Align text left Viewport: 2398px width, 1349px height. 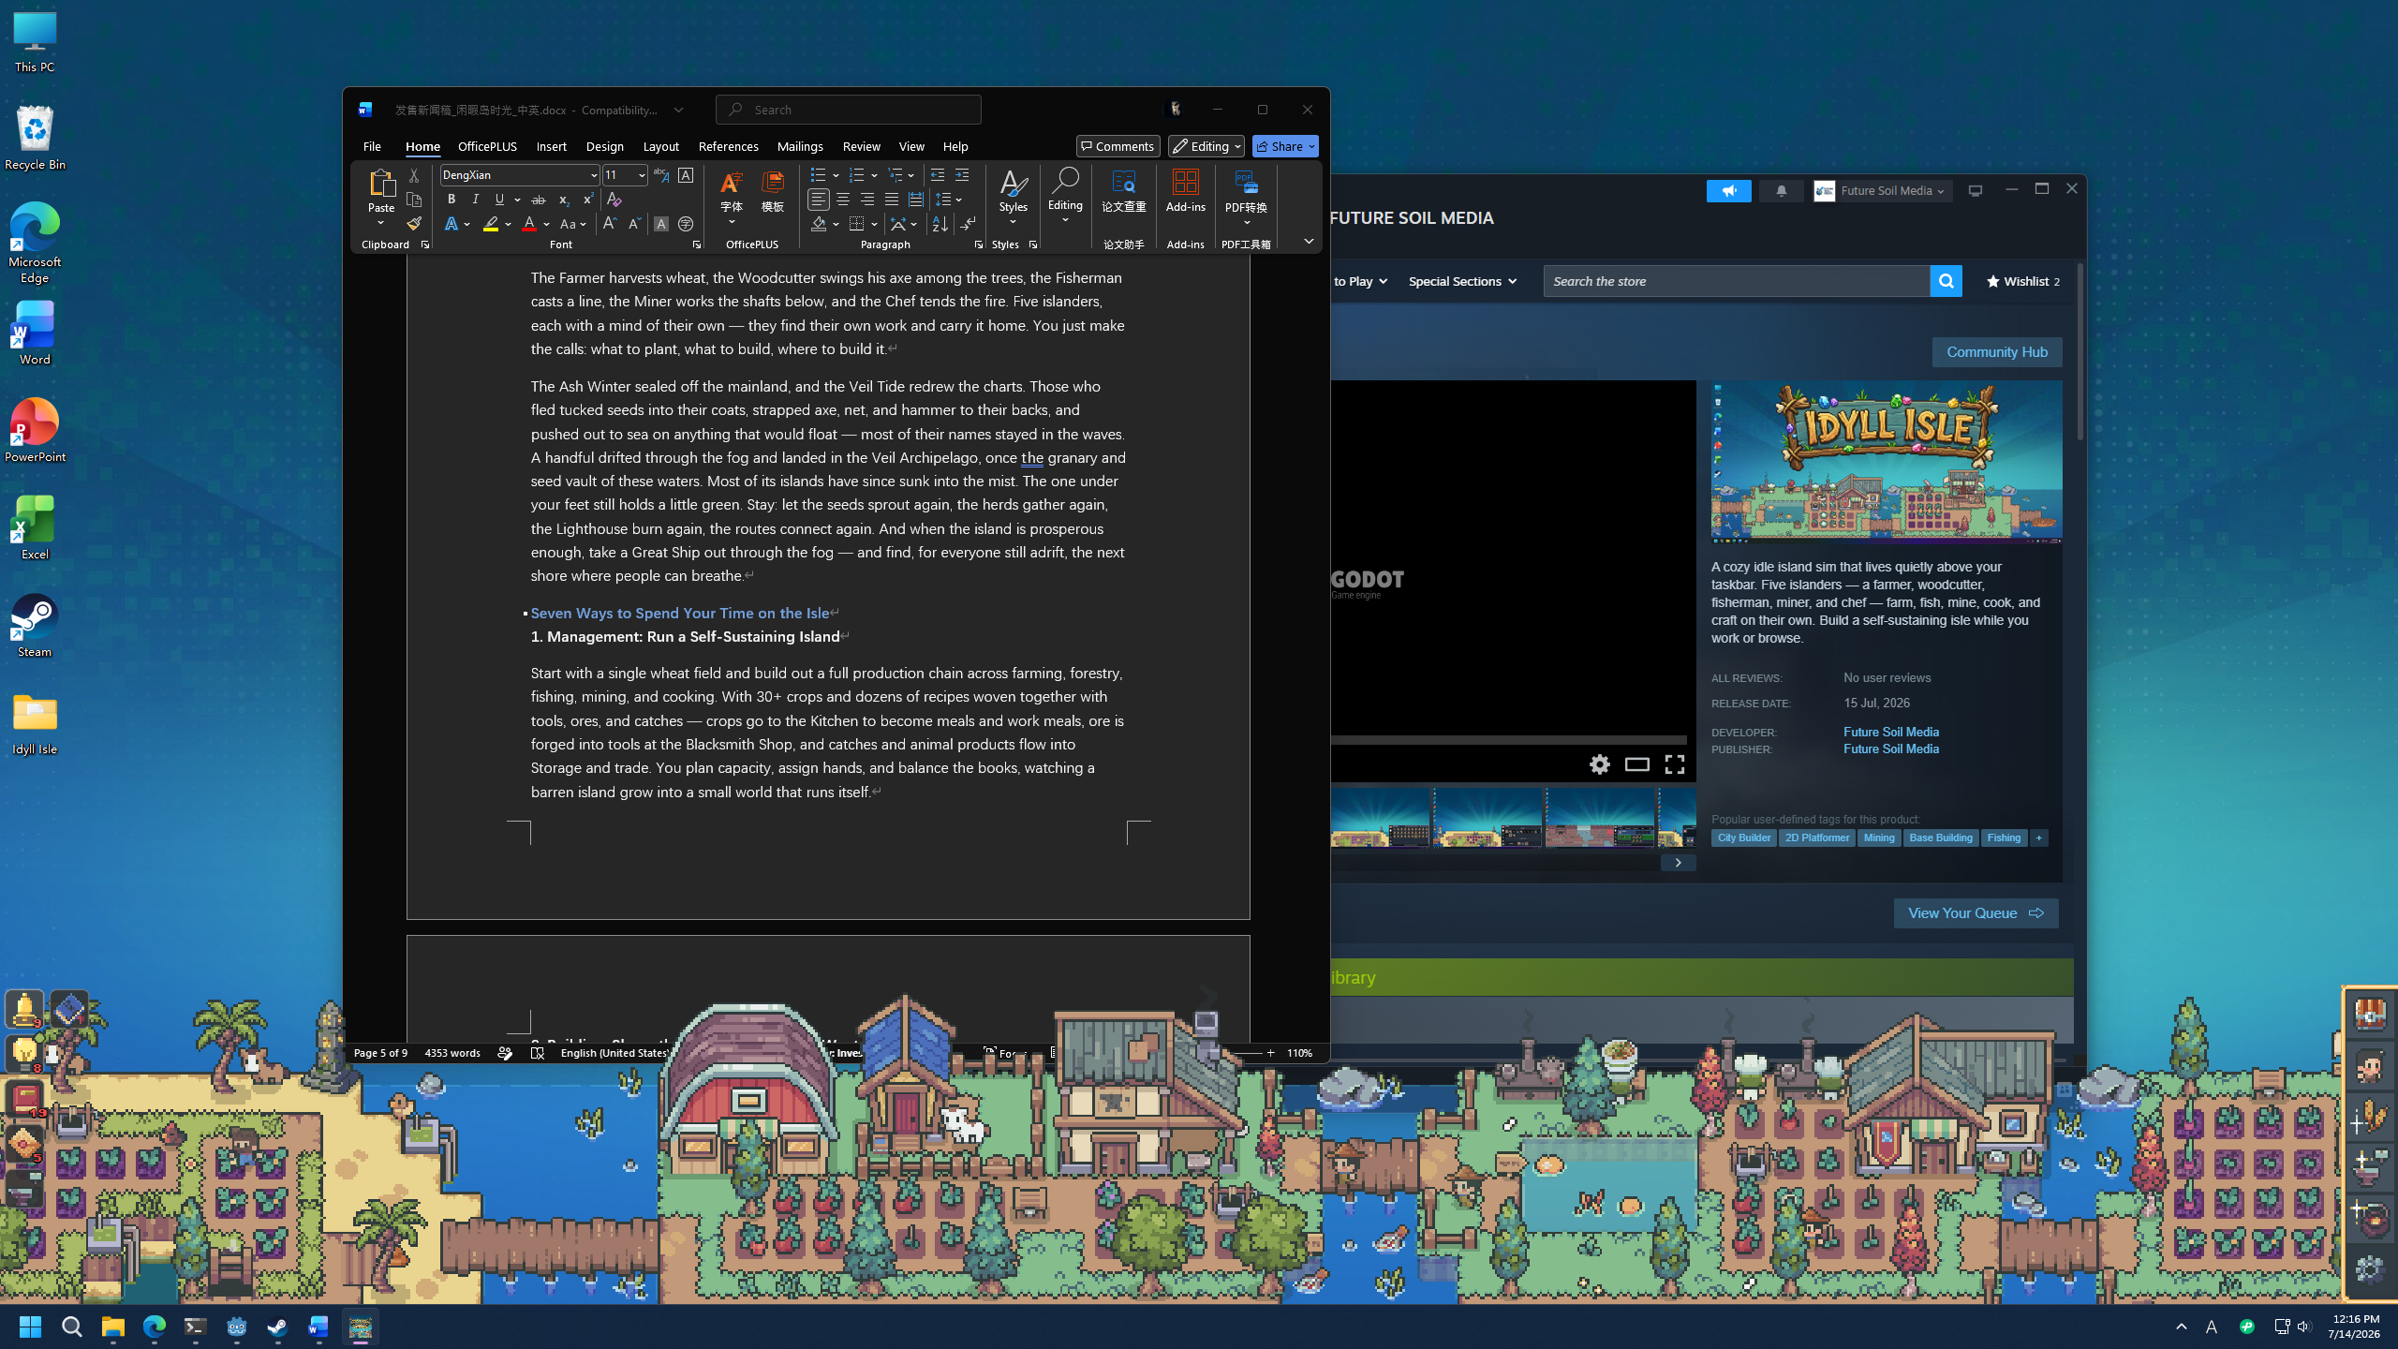(819, 200)
